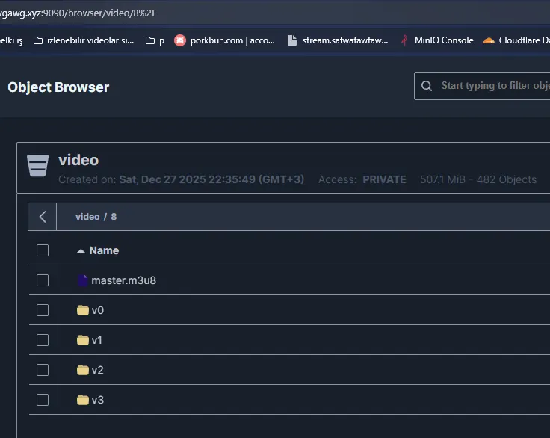Click the v2 folder icon
Screen dimensions: 550x438
[83, 370]
